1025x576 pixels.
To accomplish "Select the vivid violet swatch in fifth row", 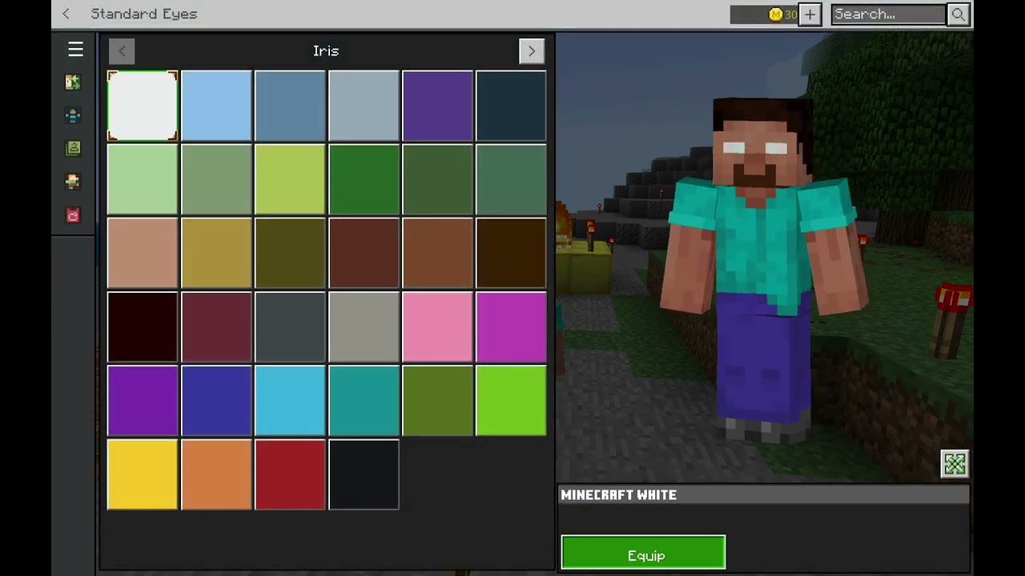I will click(x=143, y=400).
